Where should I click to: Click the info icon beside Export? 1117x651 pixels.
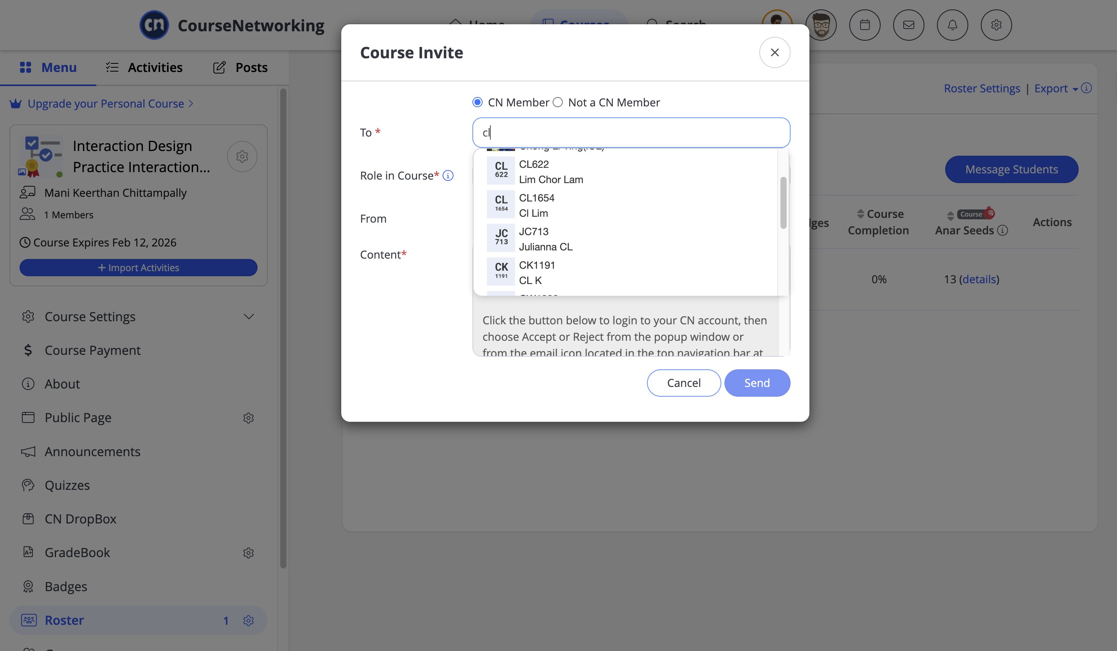tap(1086, 88)
